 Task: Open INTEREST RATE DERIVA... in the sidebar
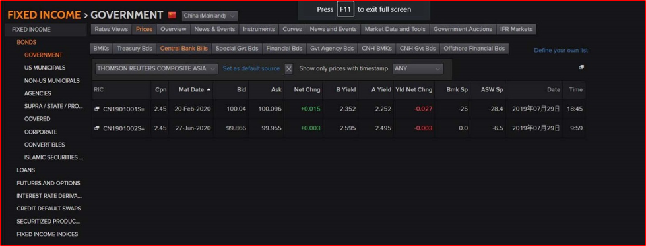49,196
